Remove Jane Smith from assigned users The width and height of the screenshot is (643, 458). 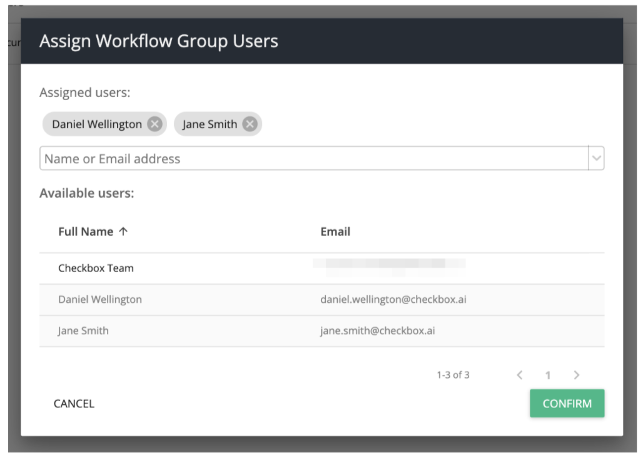[250, 124]
